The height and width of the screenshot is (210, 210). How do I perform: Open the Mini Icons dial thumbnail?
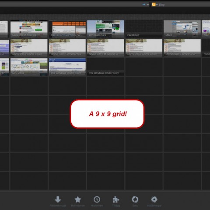29,67
